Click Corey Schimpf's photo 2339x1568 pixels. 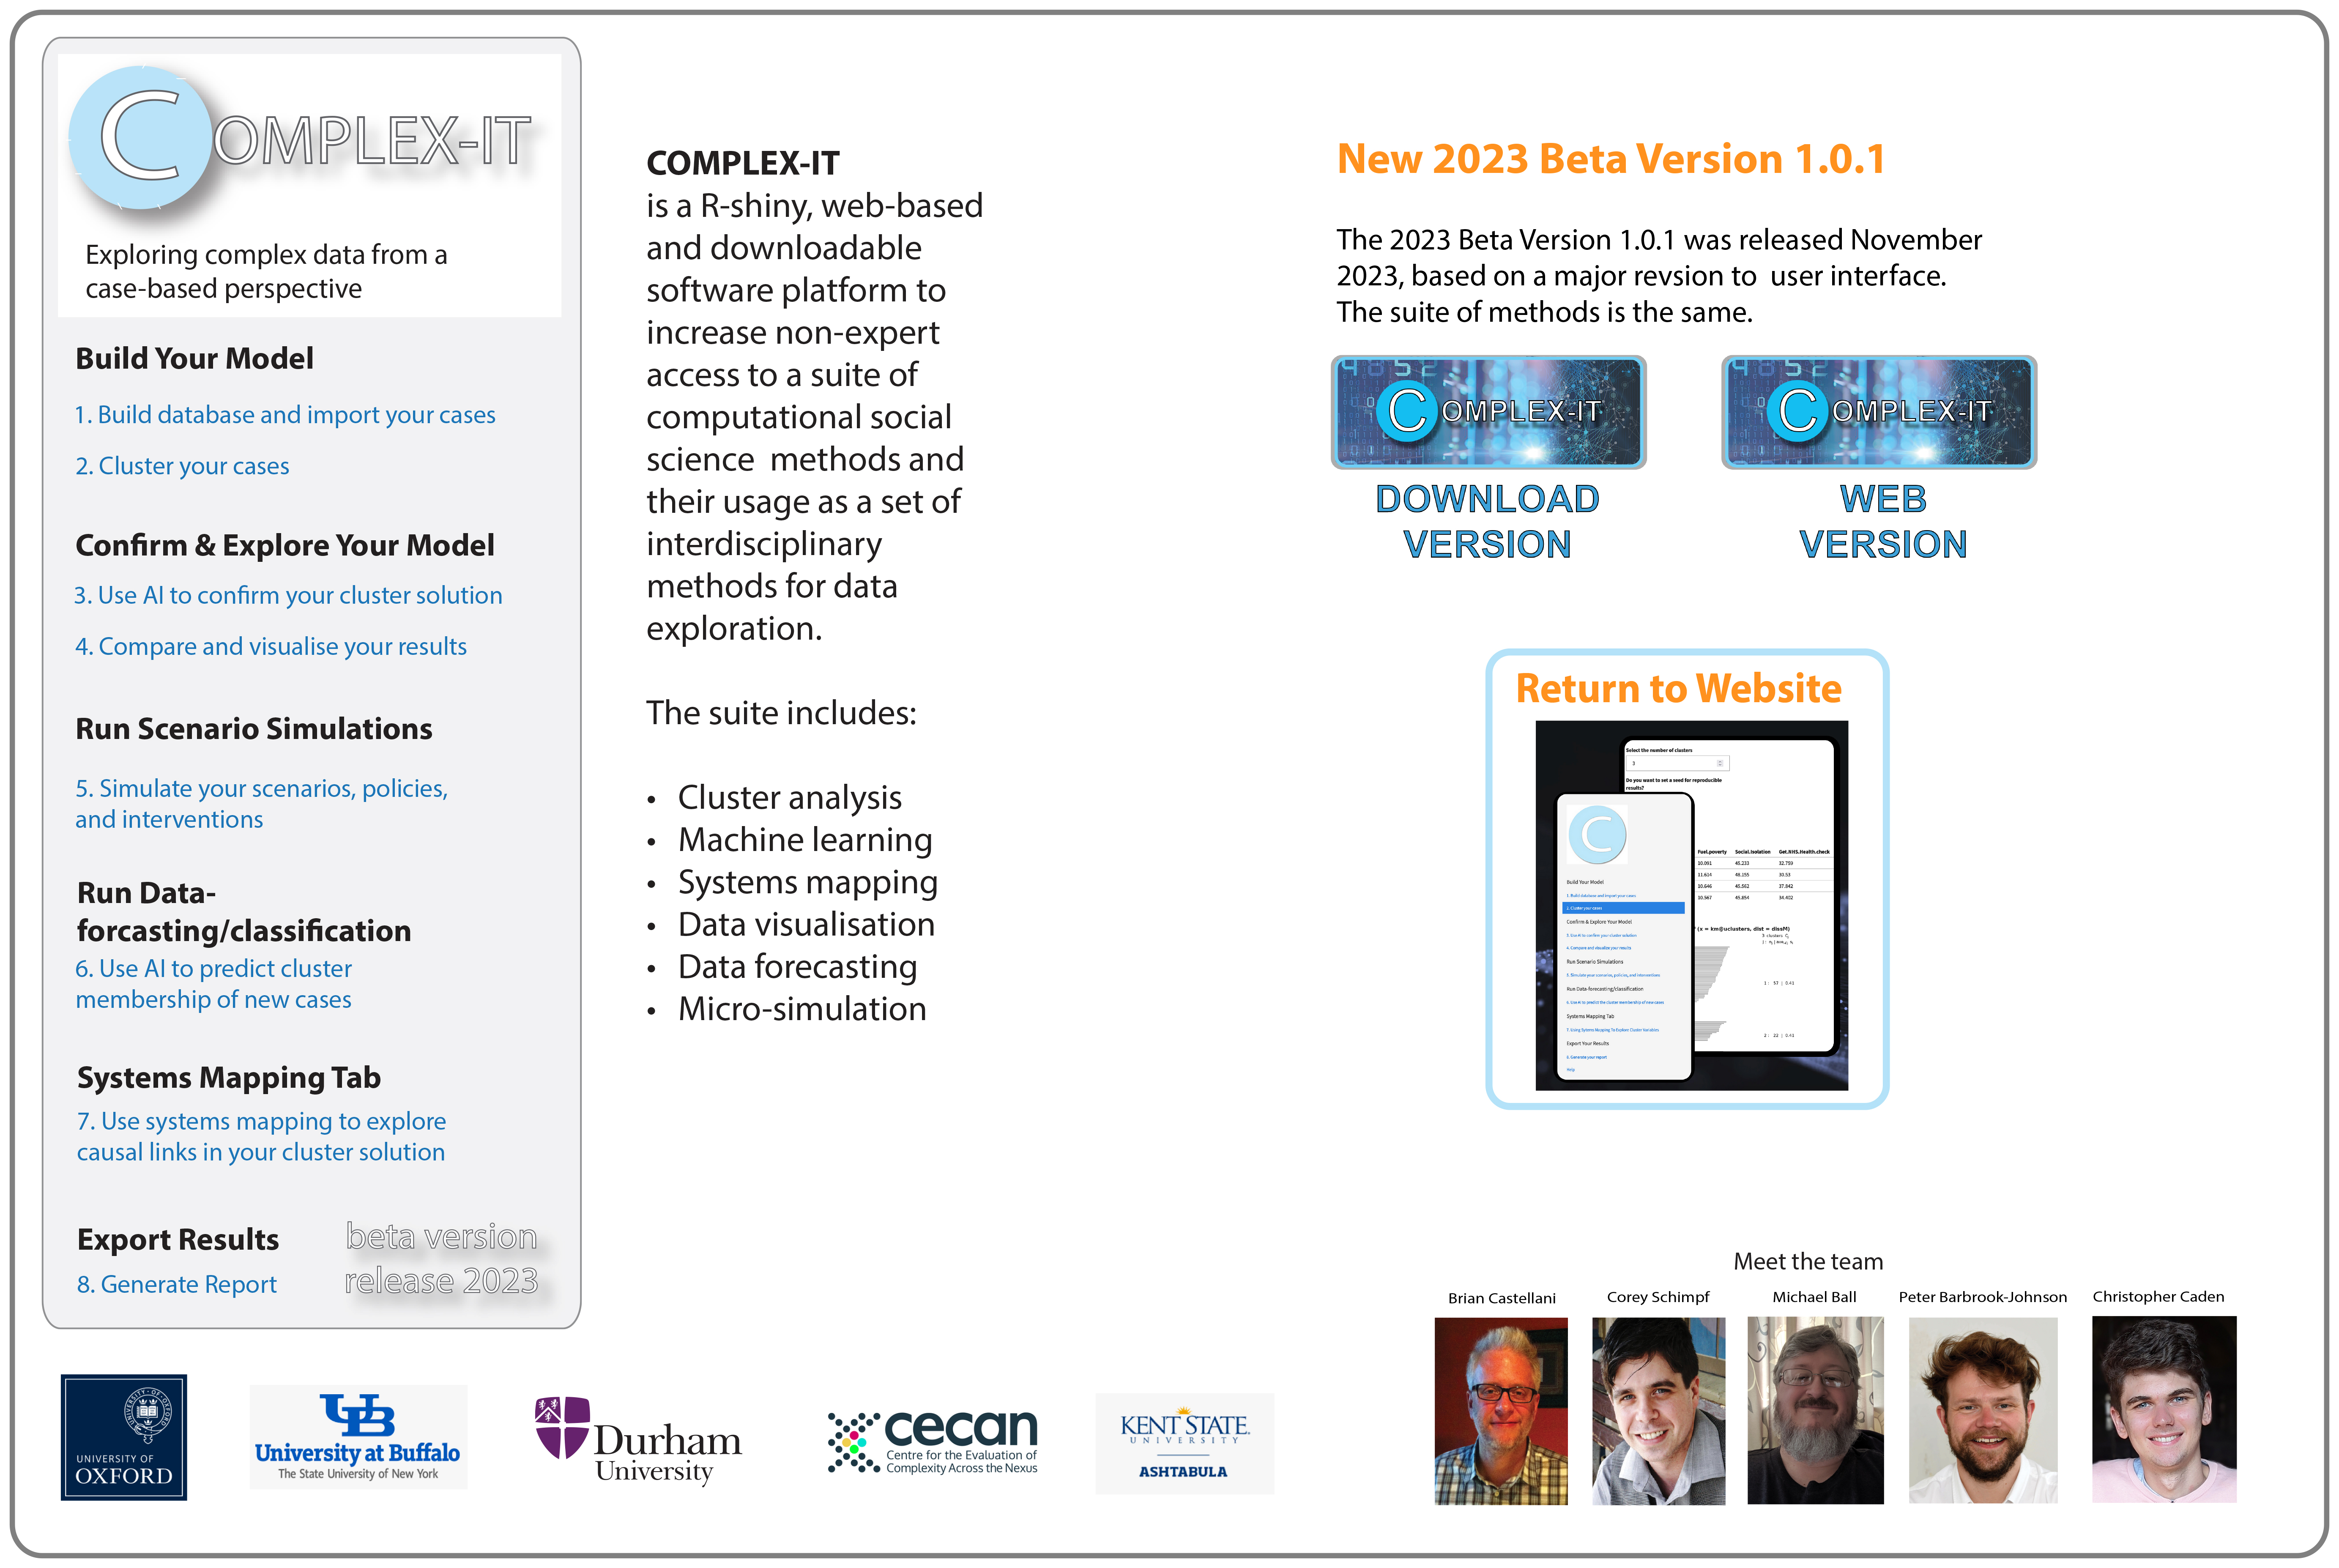tap(1659, 1411)
